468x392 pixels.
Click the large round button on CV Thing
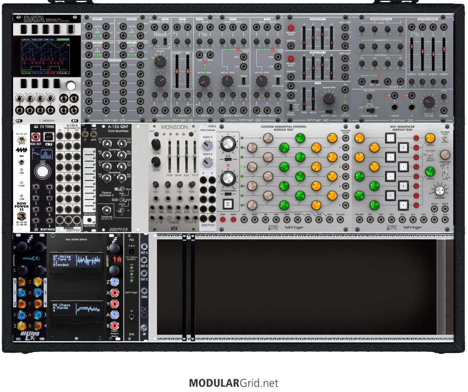42,171
